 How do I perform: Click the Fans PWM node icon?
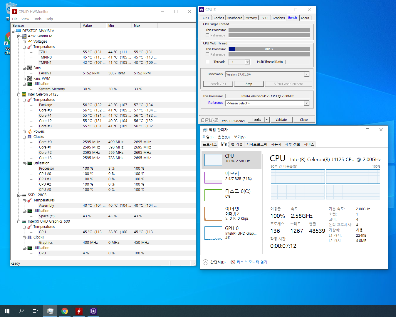[30, 78]
